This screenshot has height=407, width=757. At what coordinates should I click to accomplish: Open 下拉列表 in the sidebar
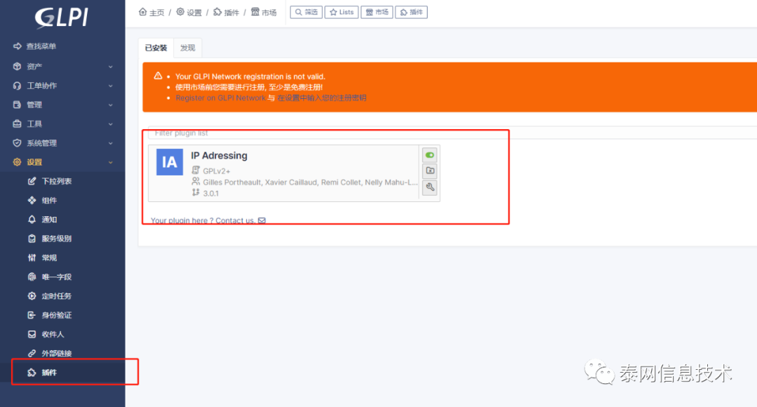coord(50,181)
